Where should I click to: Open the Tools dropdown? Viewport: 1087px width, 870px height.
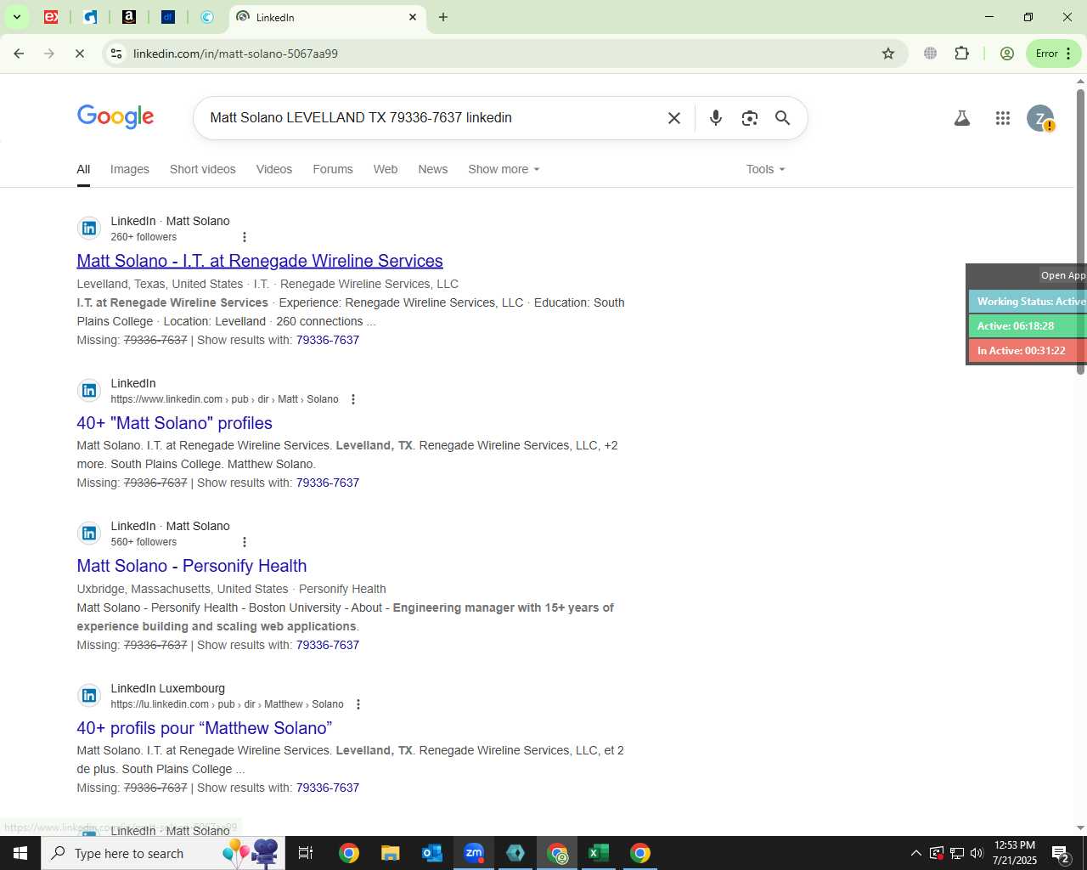(765, 169)
